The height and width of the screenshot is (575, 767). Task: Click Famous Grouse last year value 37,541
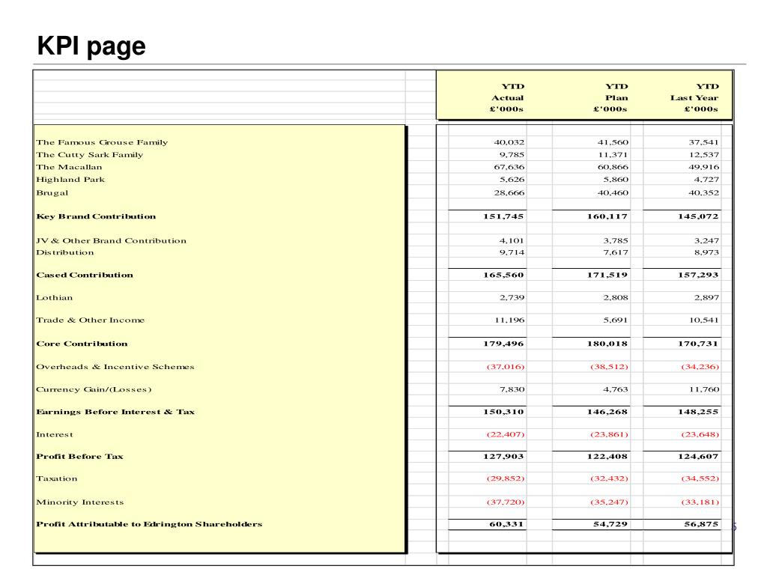(x=704, y=142)
